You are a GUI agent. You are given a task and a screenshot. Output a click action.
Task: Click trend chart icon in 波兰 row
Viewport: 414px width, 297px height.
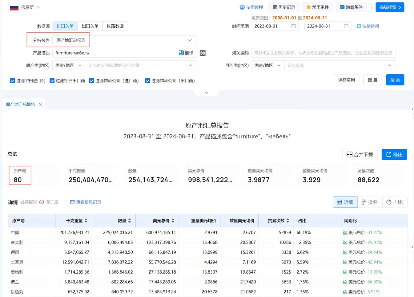345,282
